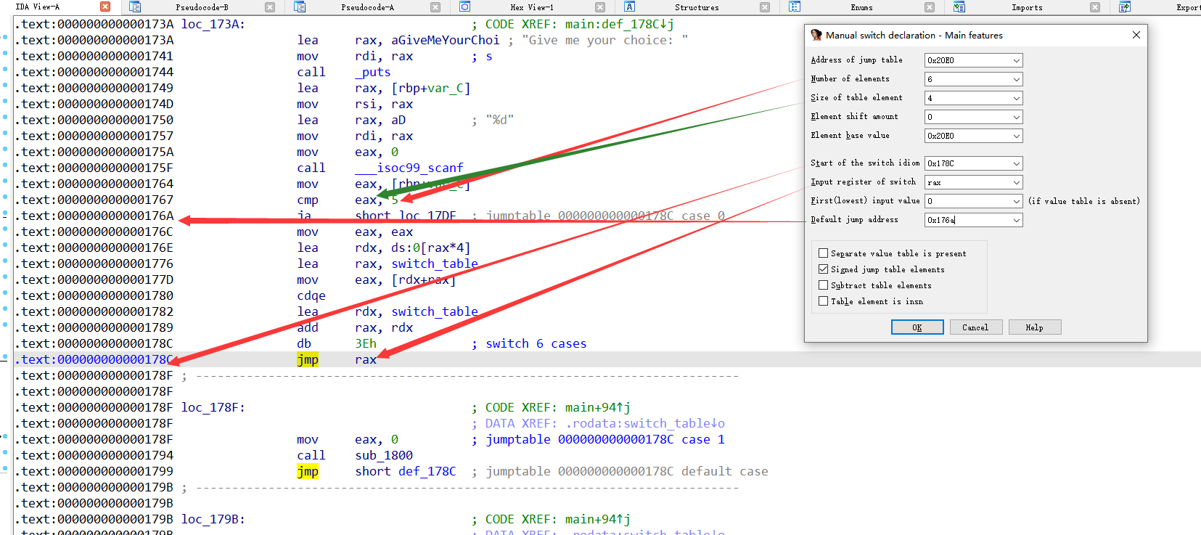This screenshot has width=1201, height=535.
Task: Switch to the Hex View-1 tab
Action: [531, 7]
